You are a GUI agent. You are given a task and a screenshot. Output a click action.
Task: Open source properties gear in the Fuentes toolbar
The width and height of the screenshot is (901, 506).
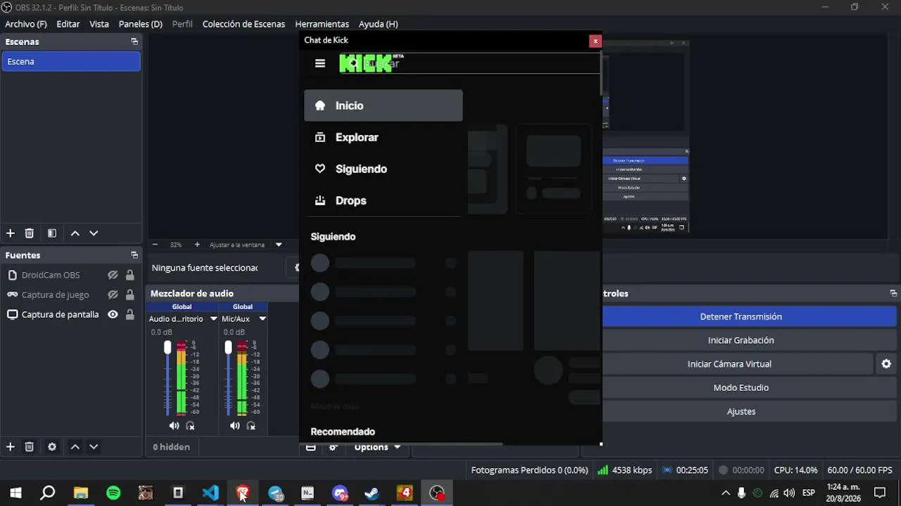pos(52,447)
